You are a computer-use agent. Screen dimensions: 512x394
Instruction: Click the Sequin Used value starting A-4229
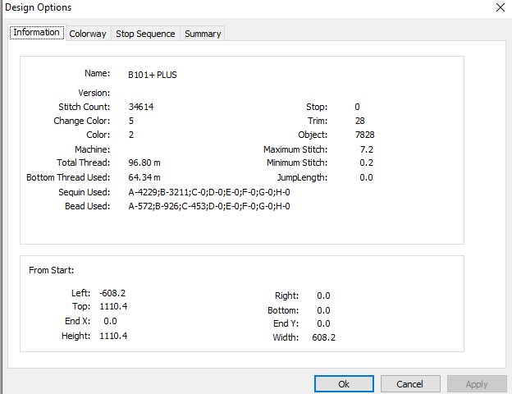pos(209,192)
